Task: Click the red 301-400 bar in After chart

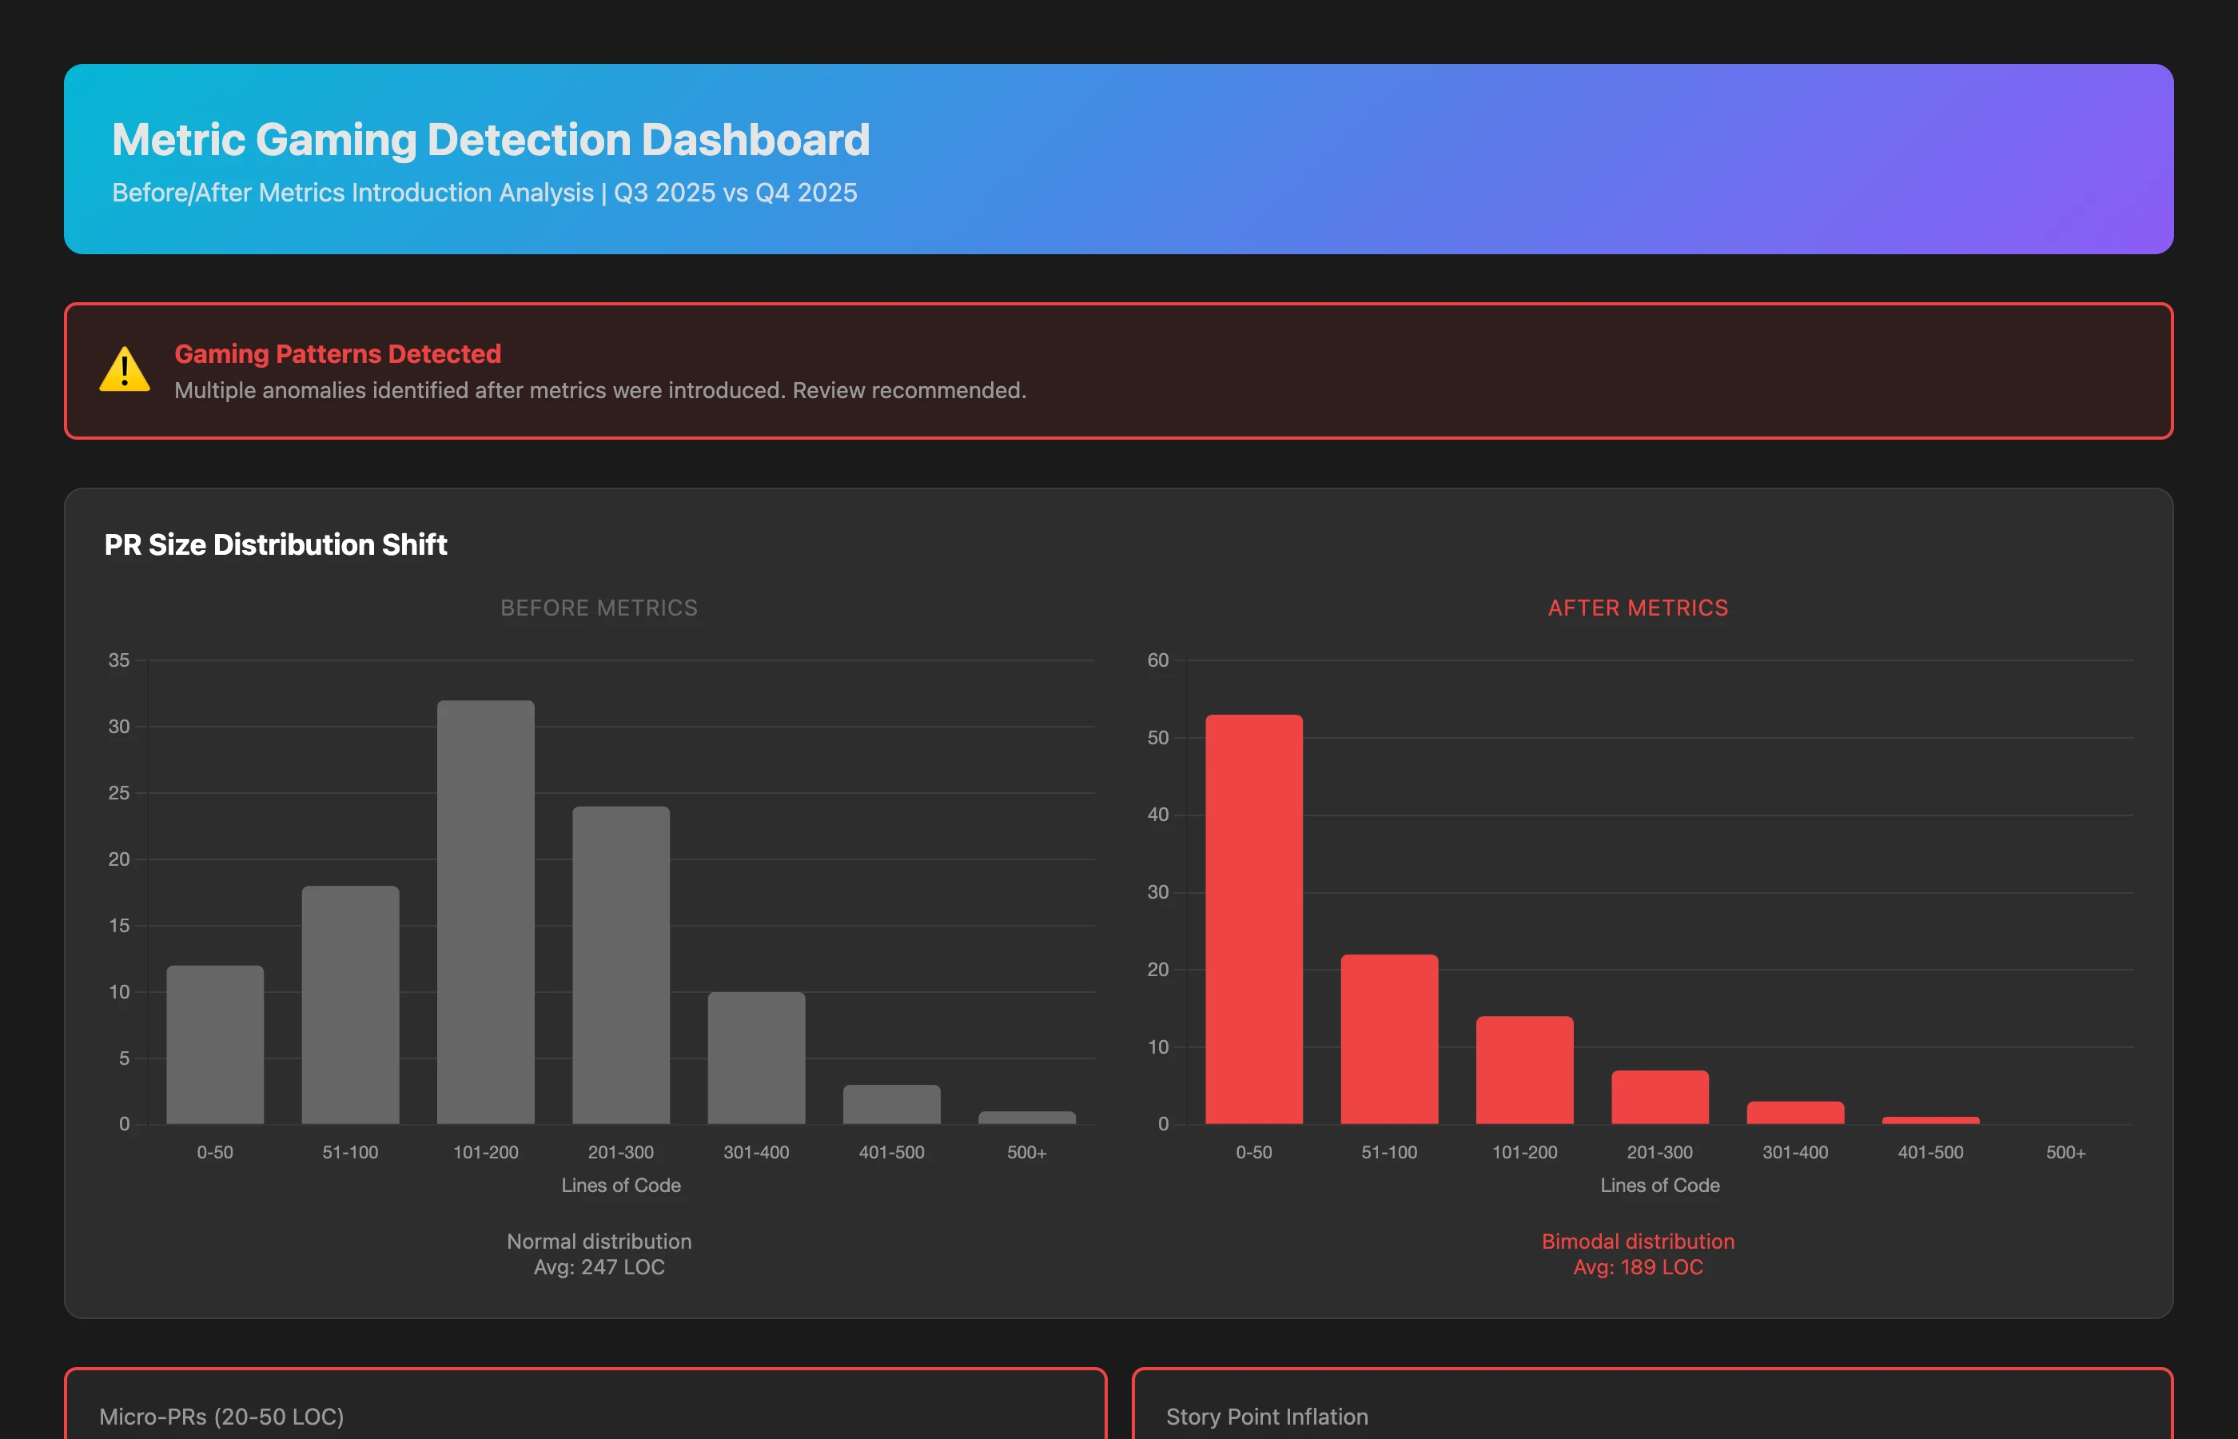Action: point(1795,1113)
